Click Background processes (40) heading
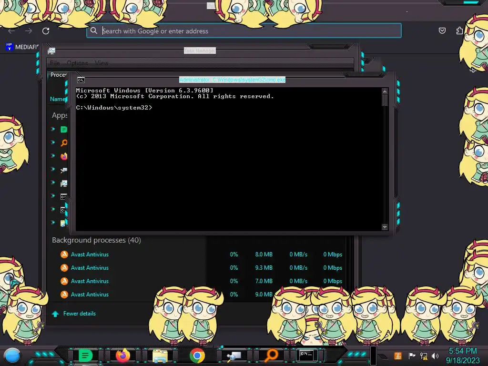The width and height of the screenshot is (488, 366). pos(96,240)
